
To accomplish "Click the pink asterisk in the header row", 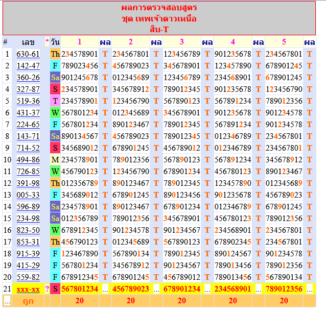I will pyautogui.click(x=47, y=42).
